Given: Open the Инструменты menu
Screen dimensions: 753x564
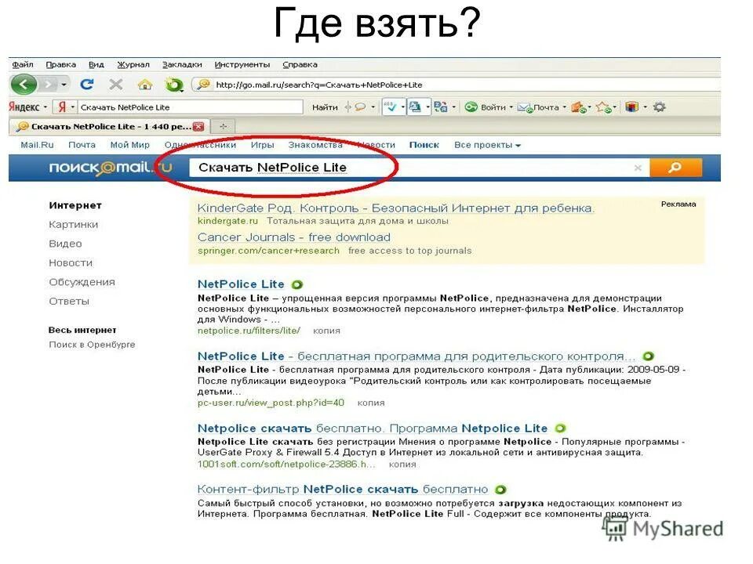Looking at the screenshot, I should tap(242, 64).
